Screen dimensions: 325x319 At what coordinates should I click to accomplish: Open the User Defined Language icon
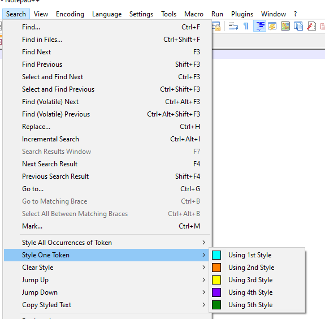272,27
